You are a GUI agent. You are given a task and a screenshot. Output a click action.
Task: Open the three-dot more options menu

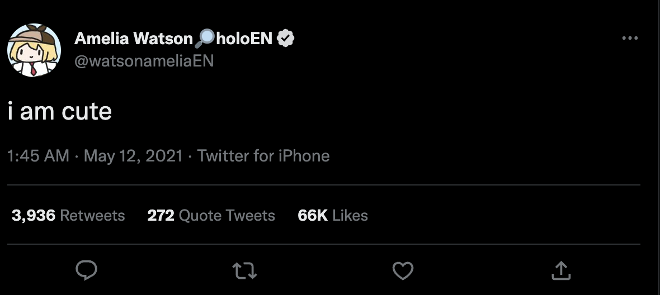[x=630, y=38]
